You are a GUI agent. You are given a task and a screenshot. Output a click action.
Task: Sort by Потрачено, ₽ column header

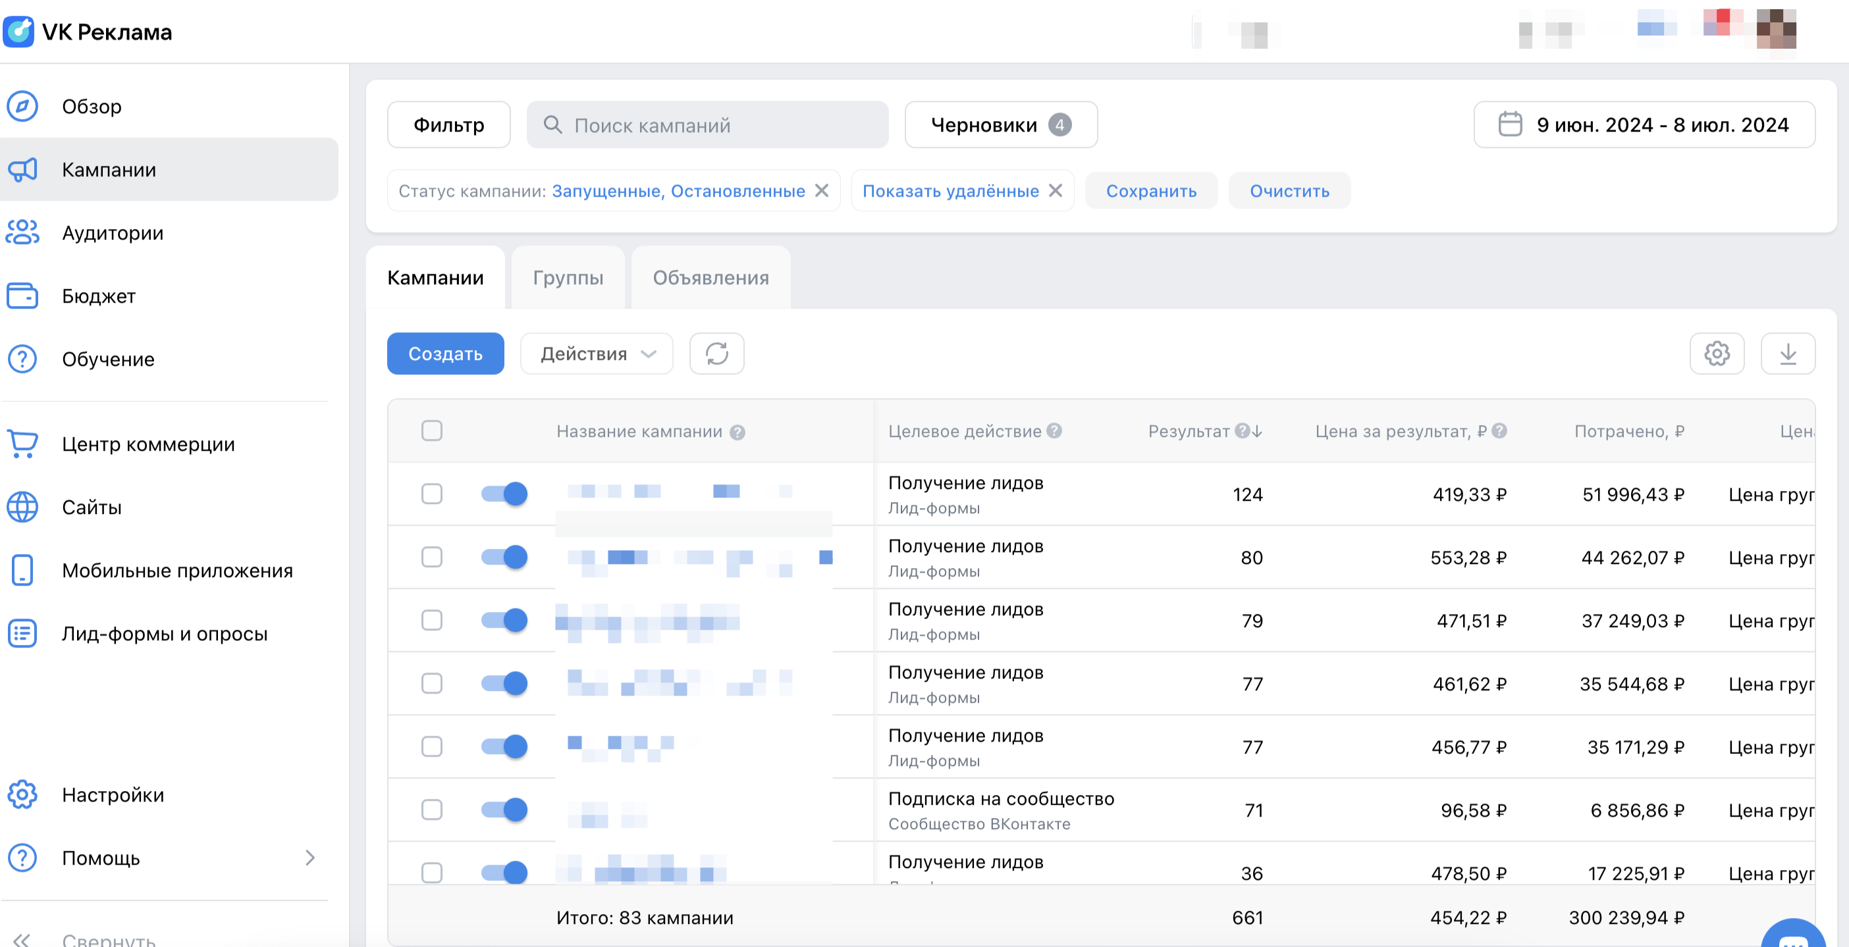pyautogui.click(x=1628, y=430)
